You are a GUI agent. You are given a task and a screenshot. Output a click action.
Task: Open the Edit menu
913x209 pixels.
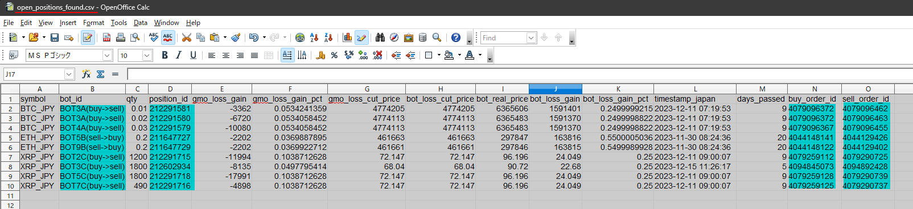[x=26, y=23]
